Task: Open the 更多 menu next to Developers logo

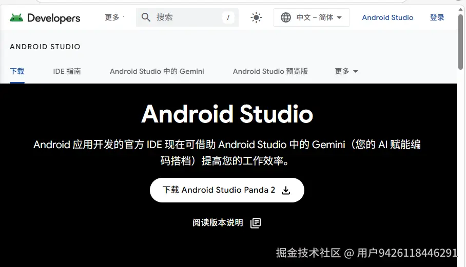Action: 112,17
